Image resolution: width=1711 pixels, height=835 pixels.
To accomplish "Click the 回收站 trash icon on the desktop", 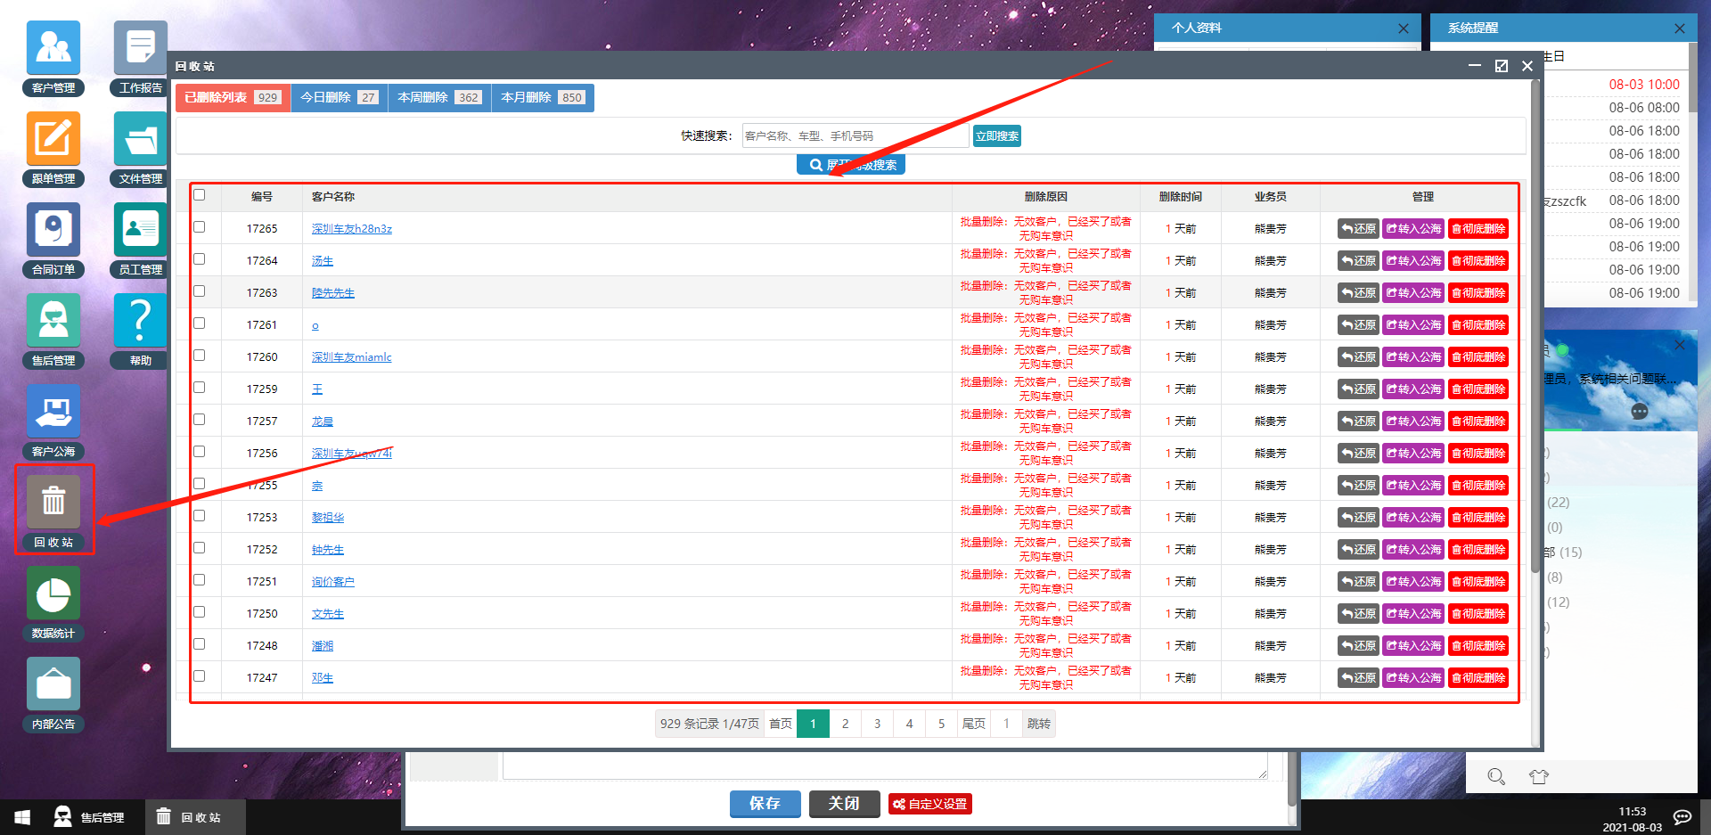I will pyautogui.click(x=53, y=502).
